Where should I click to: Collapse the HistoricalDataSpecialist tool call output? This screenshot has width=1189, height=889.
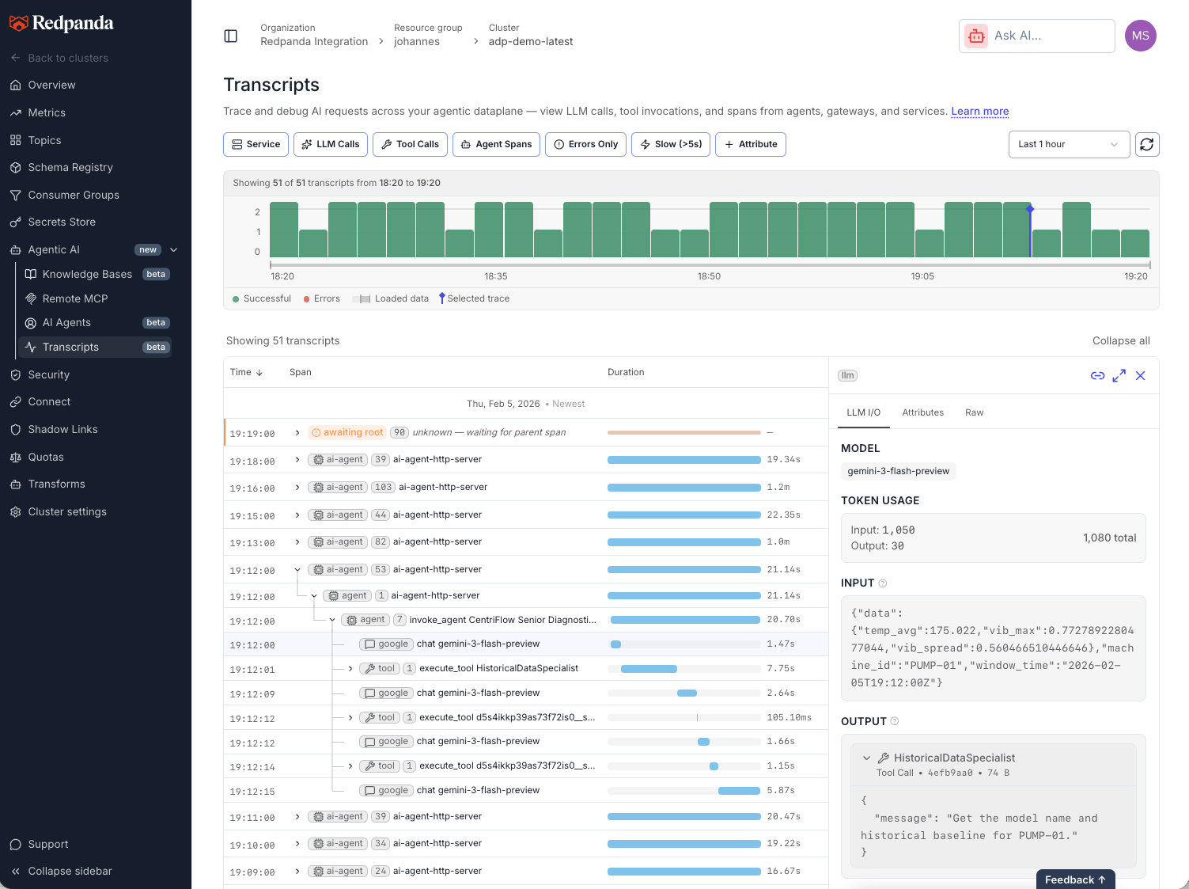point(866,758)
